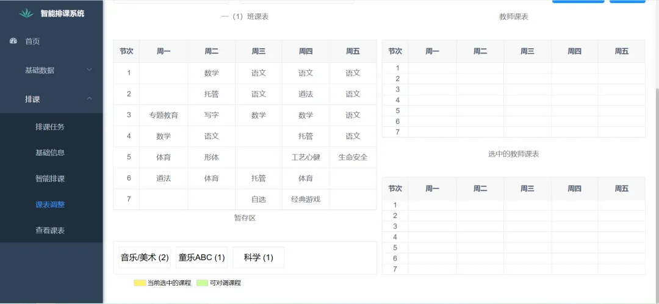The height and width of the screenshot is (304, 659).
Task: Go to the 智能排课 page
Action: pos(50,179)
